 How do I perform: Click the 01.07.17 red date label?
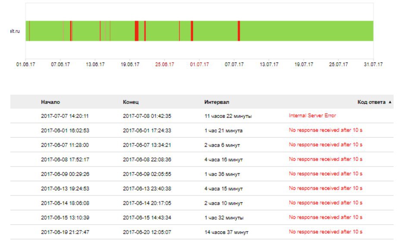(199, 65)
